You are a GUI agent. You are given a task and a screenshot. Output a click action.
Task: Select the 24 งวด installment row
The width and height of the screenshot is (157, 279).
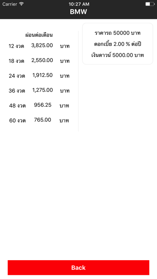(39, 76)
